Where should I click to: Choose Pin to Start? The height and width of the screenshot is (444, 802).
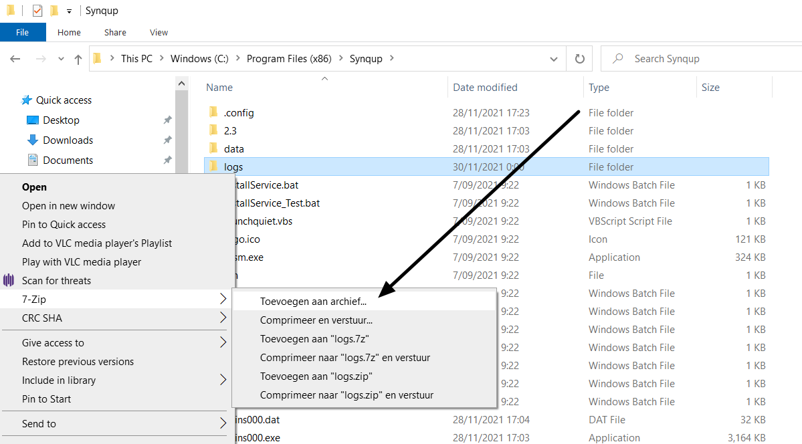coord(116,399)
